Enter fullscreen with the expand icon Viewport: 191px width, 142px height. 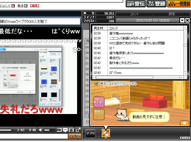point(78,130)
